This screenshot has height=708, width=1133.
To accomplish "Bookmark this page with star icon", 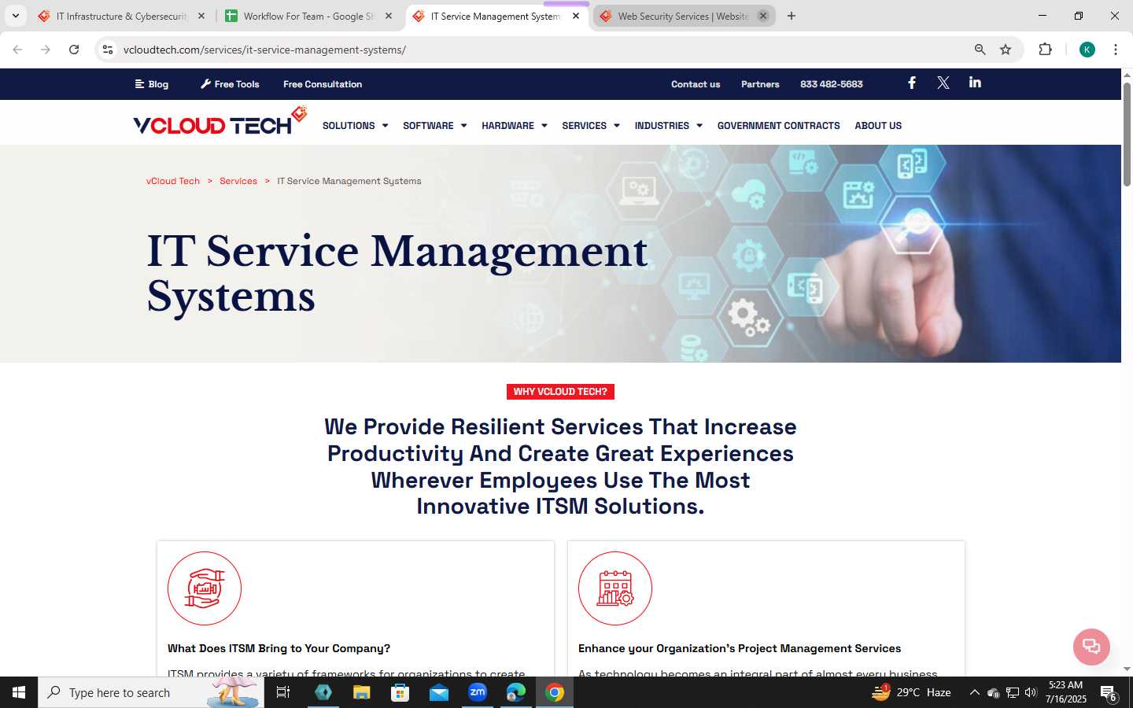I will (x=1006, y=50).
